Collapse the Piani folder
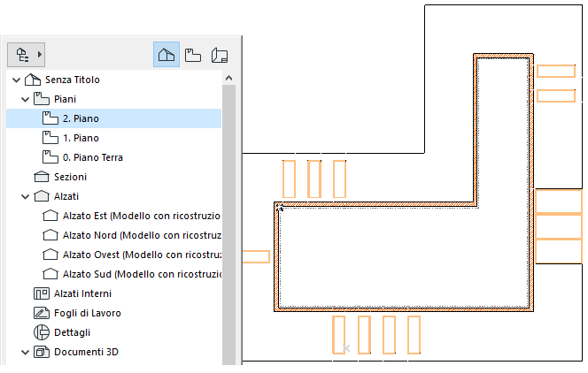The height and width of the screenshot is (373, 588). click(x=25, y=99)
